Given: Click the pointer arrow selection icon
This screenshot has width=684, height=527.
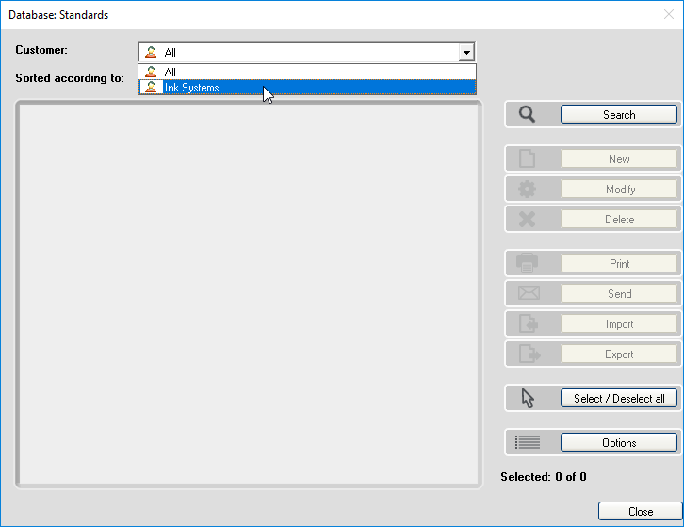Looking at the screenshot, I should [528, 398].
